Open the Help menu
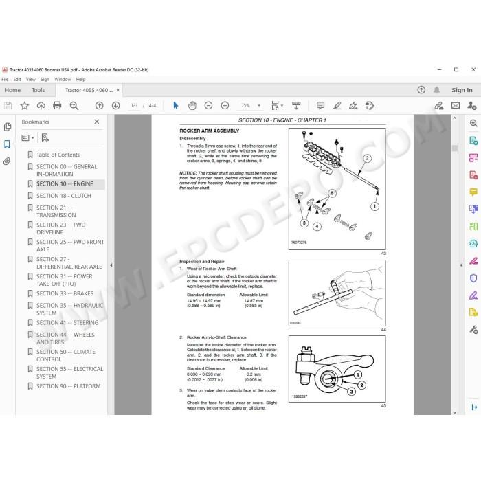The image size is (481, 481). tap(80, 80)
